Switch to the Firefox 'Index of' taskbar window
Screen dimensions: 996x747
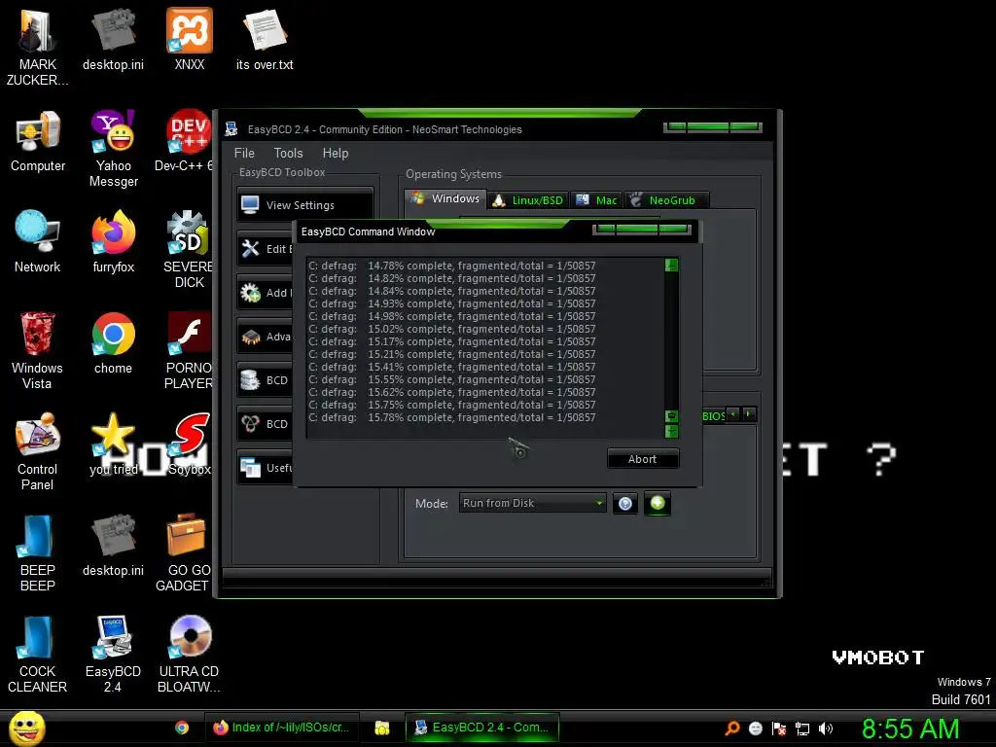coord(282,728)
